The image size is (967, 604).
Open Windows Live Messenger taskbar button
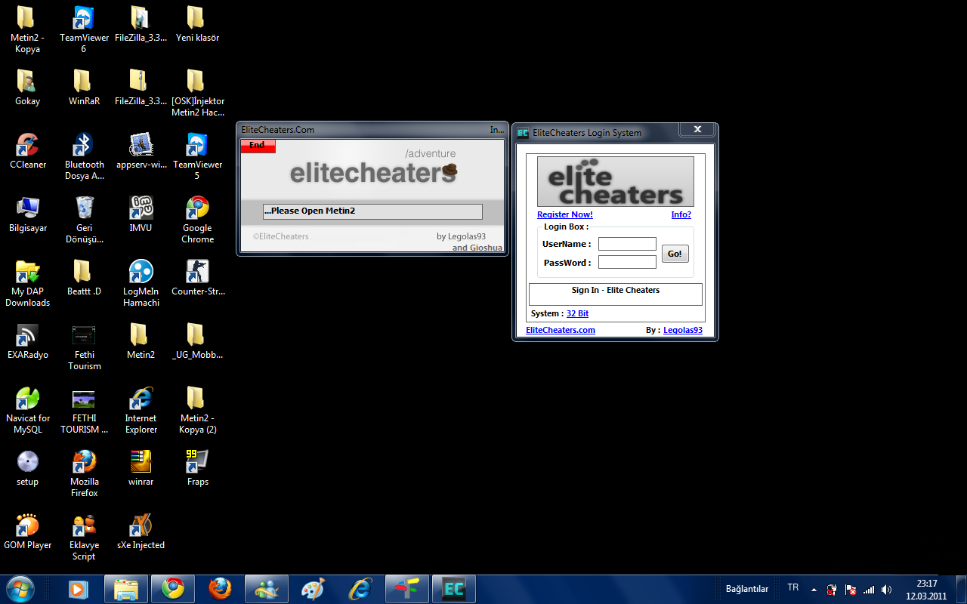266,589
